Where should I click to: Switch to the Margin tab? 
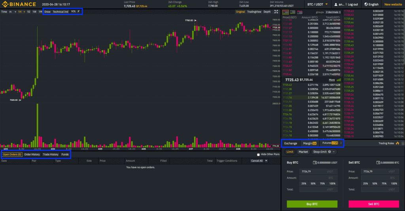[x=309, y=143]
